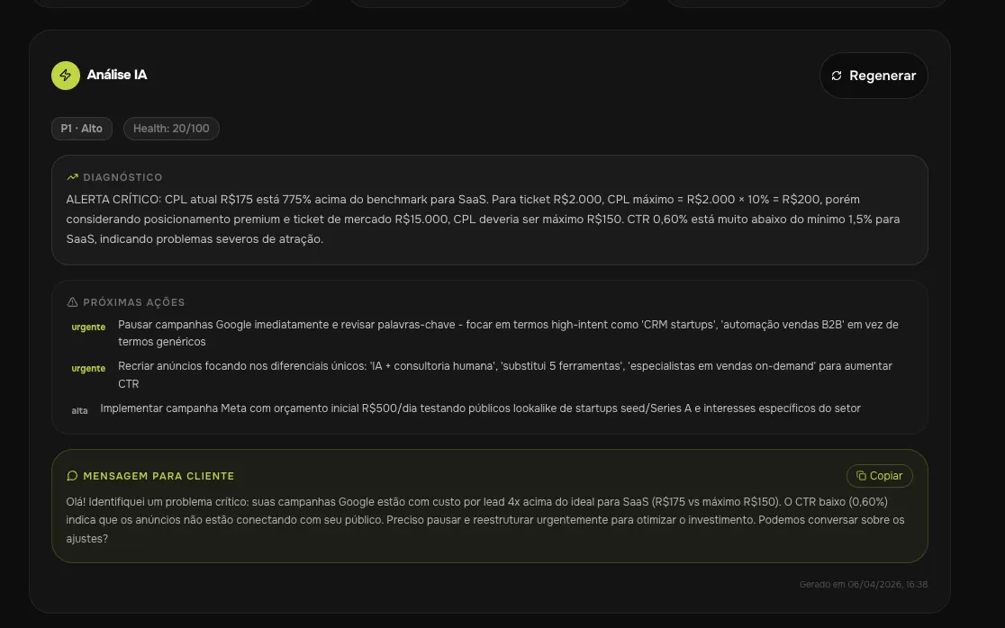
Task: Copy the client message with Copiar button
Action: pyautogui.click(x=879, y=476)
